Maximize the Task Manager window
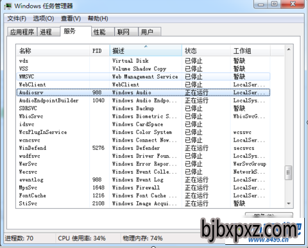This screenshot has height=248, width=308. tap(274, 4)
